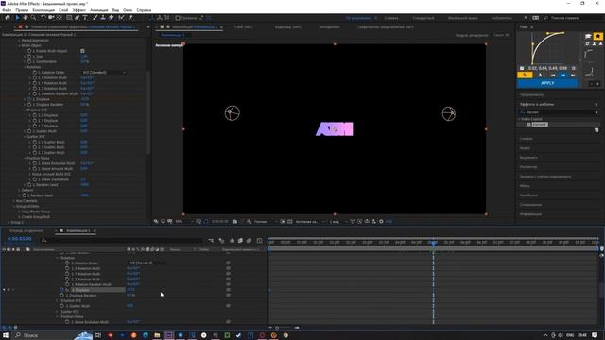Toggle stopwatch for Random Seed under Position Noise

coord(29,185)
